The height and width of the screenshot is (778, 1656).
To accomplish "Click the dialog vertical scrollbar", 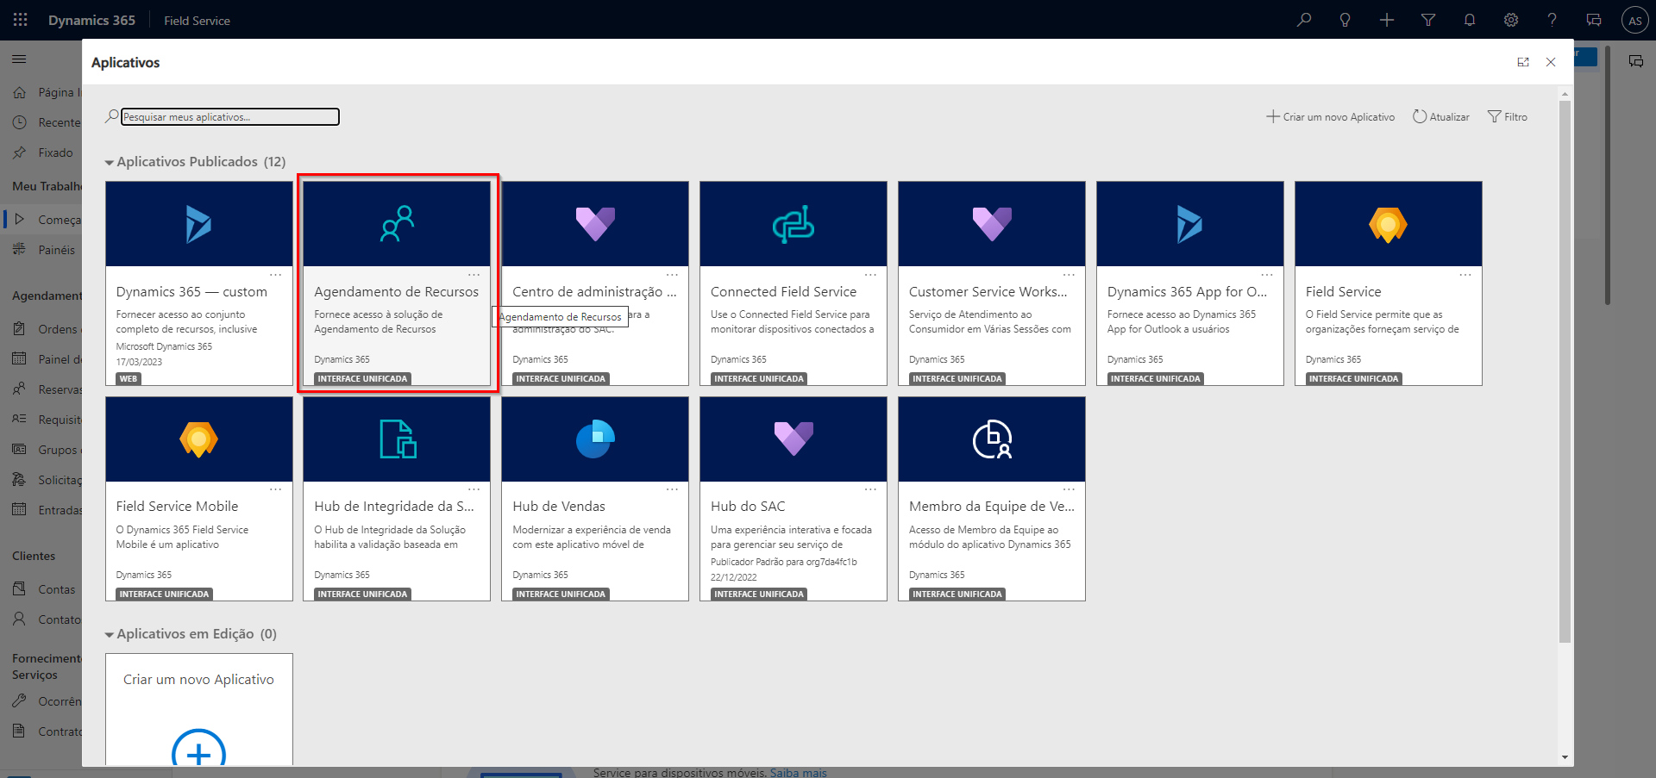I will click(x=1565, y=370).
